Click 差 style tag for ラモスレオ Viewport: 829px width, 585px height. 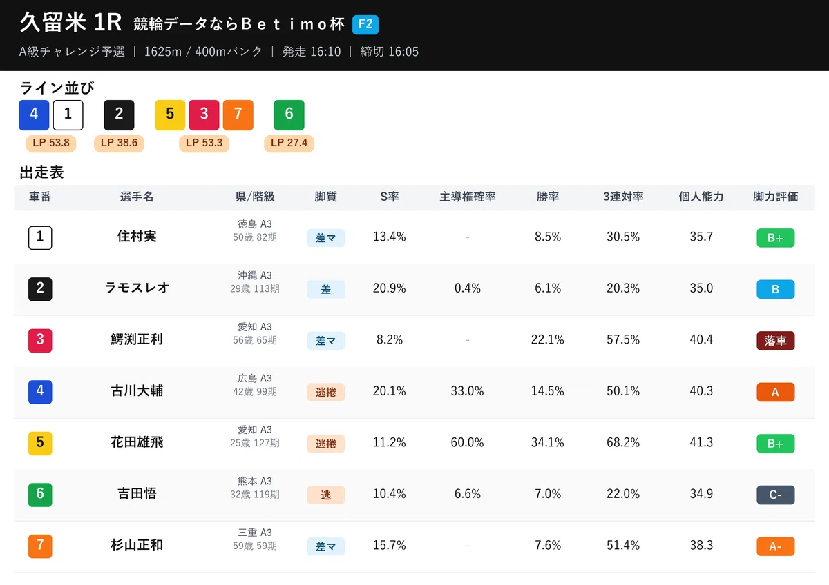326,289
